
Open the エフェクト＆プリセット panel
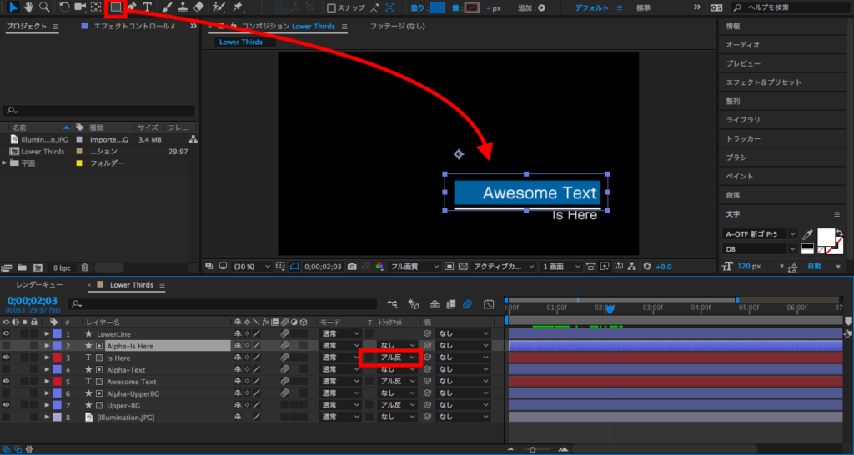[x=763, y=82]
